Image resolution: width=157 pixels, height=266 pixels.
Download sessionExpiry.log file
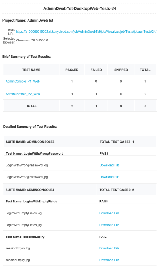click(109, 248)
